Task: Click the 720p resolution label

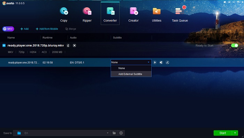Action: [x=22, y=52]
